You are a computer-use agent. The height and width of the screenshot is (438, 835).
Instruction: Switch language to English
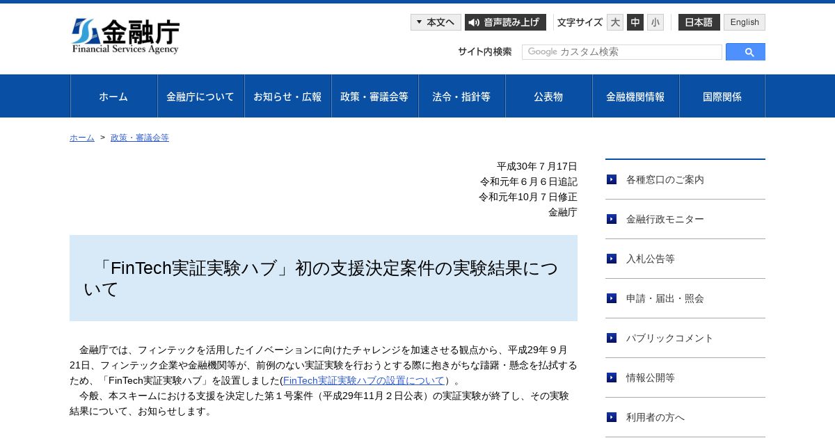[x=745, y=22]
